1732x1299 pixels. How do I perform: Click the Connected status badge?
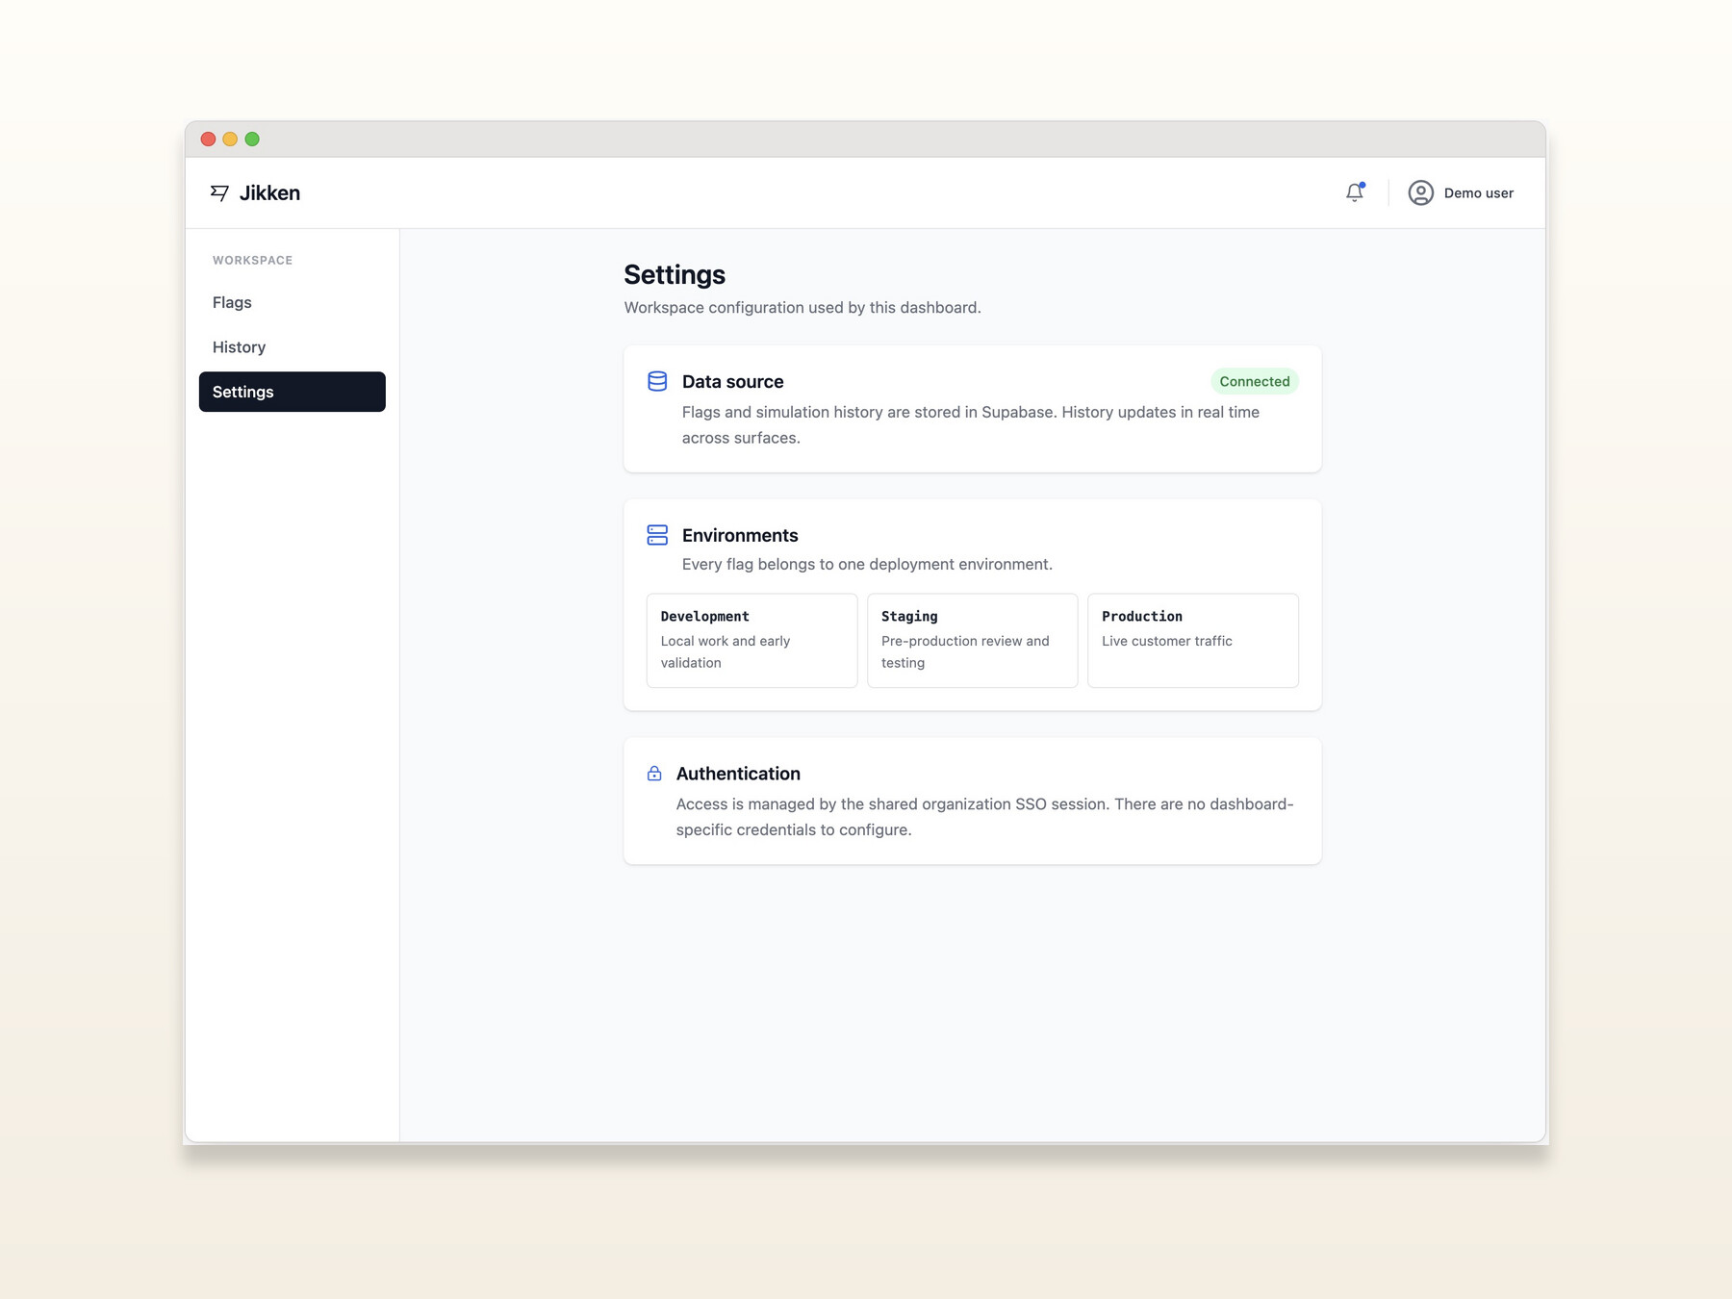point(1255,381)
